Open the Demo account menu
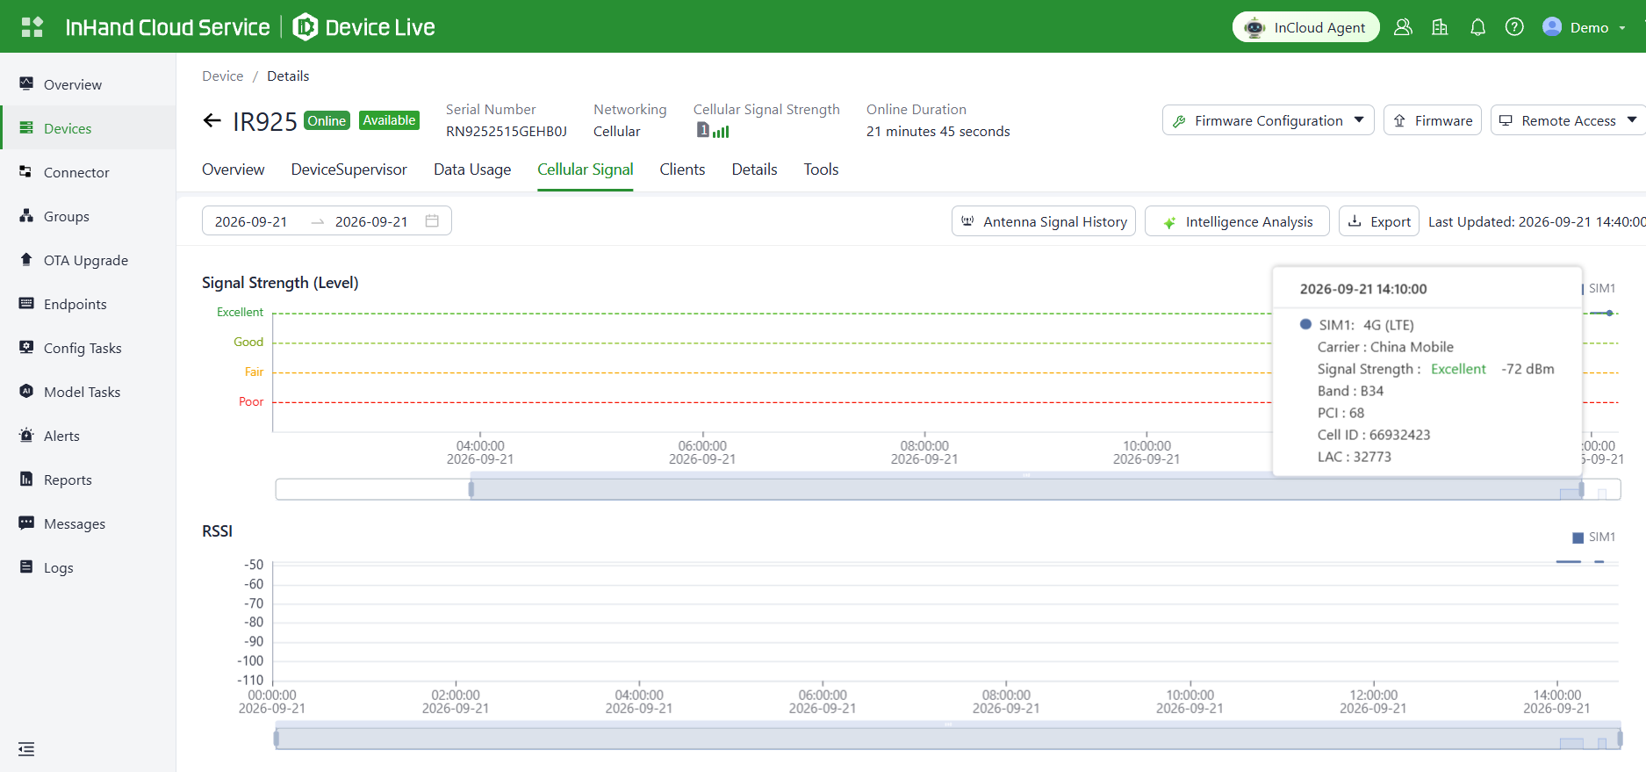 tap(1585, 27)
